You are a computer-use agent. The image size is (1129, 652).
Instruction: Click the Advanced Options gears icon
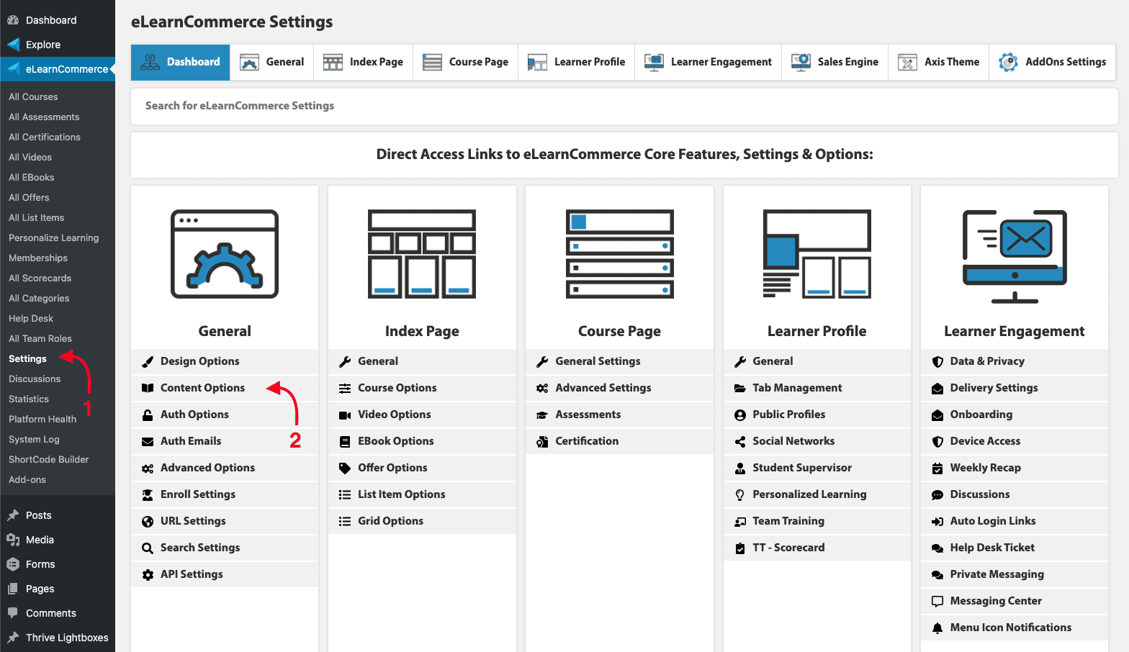point(148,468)
